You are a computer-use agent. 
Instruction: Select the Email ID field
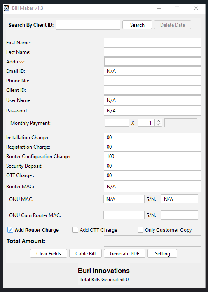pyautogui.click(x=152, y=71)
